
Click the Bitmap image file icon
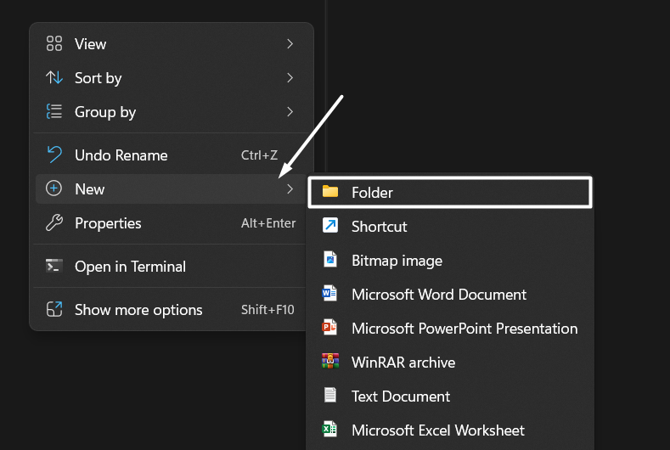330,260
